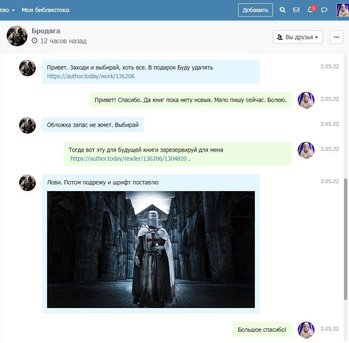Click the 'Бродяга' username heading
The height and width of the screenshot is (343, 349).
46,31
